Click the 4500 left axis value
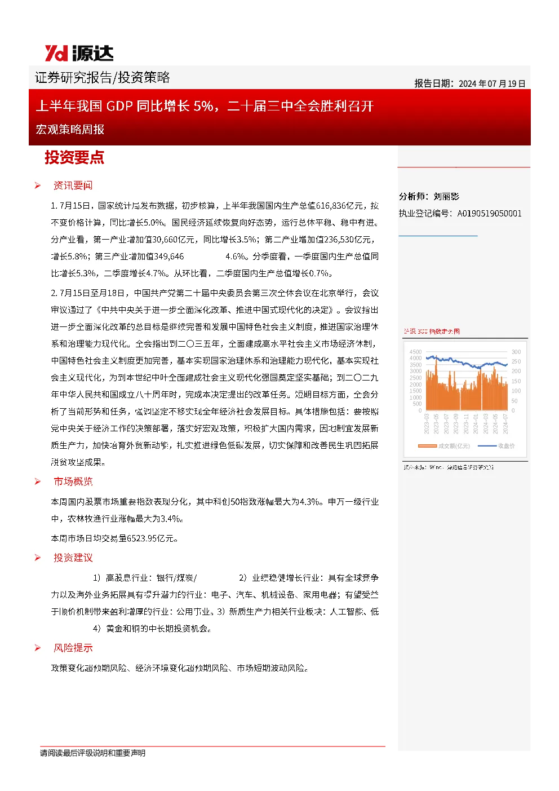This screenshot has width=559, height=791. [x=415, y=352]
